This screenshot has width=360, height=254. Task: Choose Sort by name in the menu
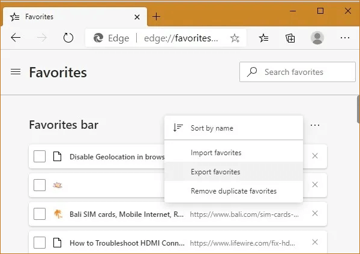[212, 128]
